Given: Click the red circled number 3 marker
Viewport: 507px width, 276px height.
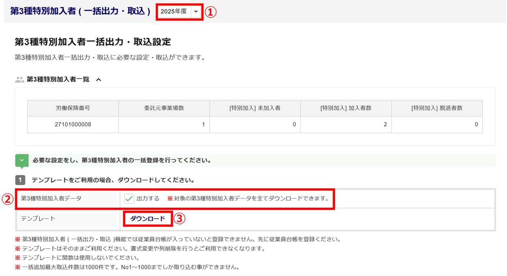Looking at the screenshot, I should tap(179, 219).
